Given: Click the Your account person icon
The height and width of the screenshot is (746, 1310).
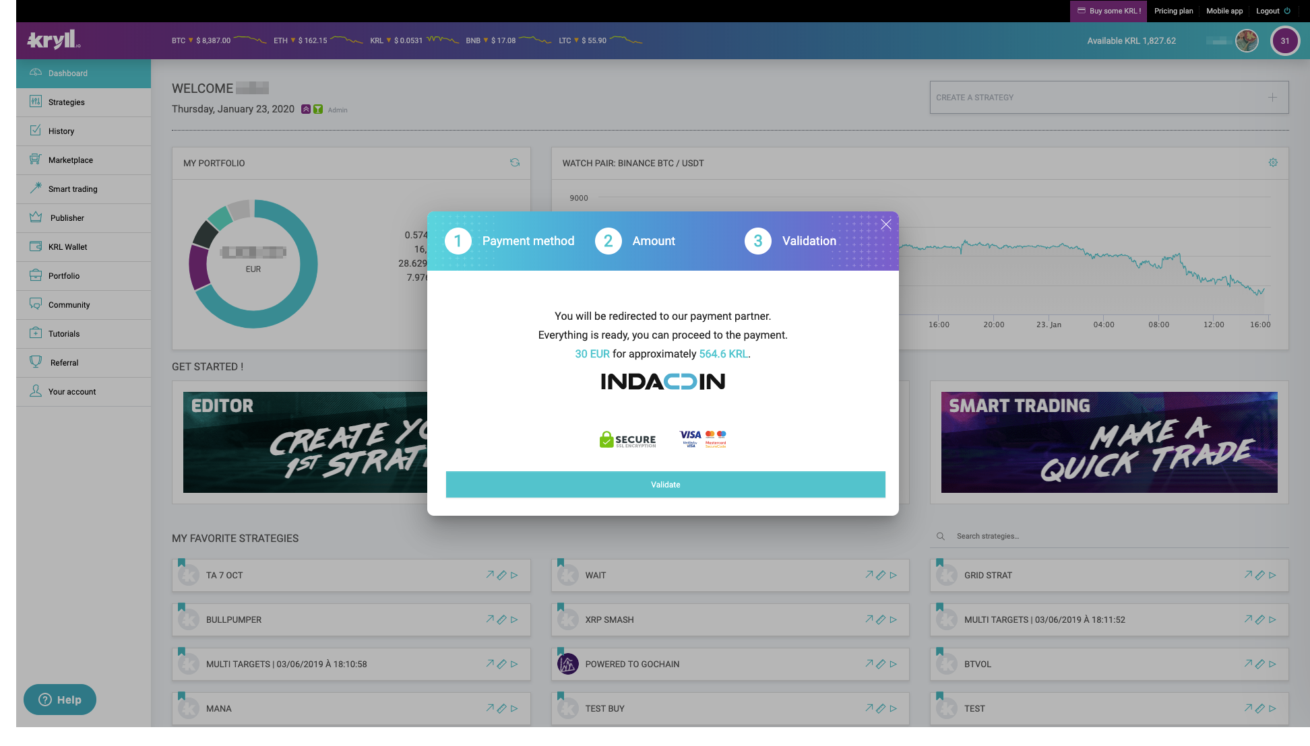Looking at the screenshot, I should pos(36,391).
